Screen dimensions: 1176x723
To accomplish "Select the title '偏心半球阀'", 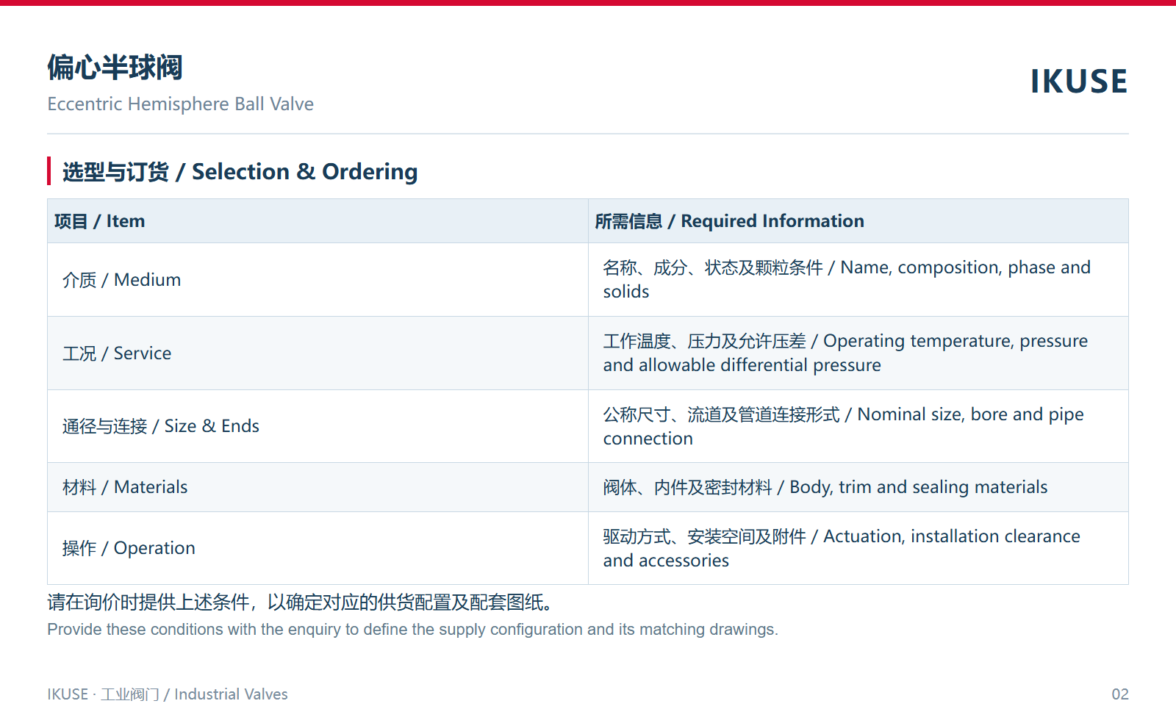I will (115, 67).
